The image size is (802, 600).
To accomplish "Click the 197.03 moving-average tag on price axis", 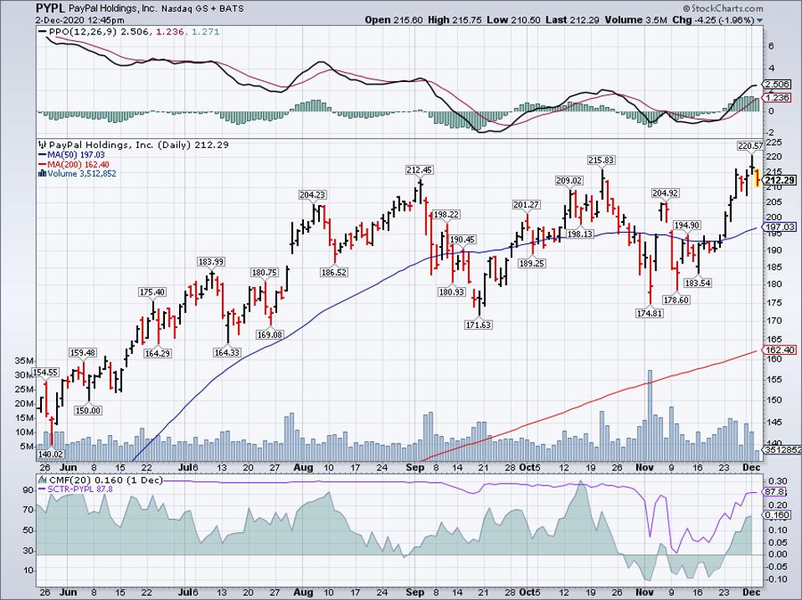I will [779, 227].
